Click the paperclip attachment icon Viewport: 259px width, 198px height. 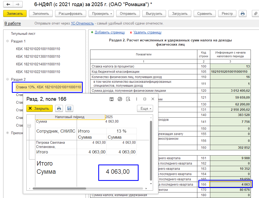[255, 13]
